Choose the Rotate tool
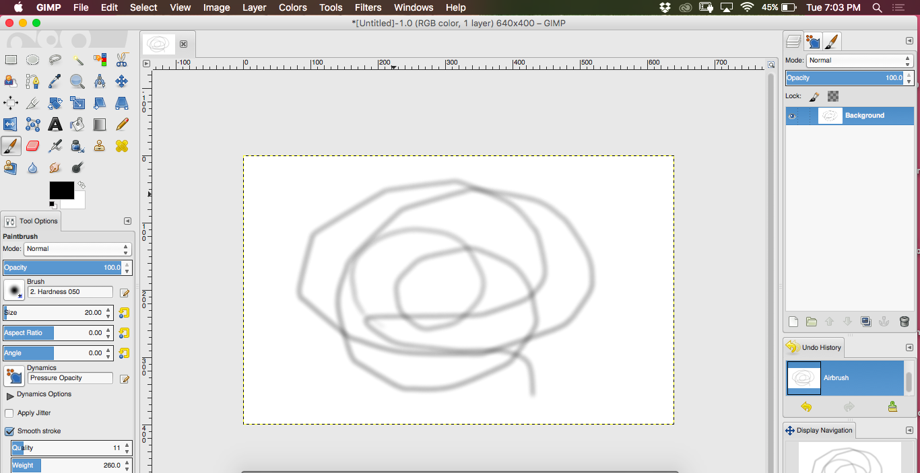This screenshot has height=473, width=920. pyautogui.click(x=55, y=103)
